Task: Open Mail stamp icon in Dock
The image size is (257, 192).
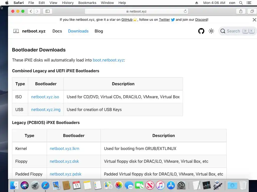Action: pyautogui.click(x=56, y=185)
